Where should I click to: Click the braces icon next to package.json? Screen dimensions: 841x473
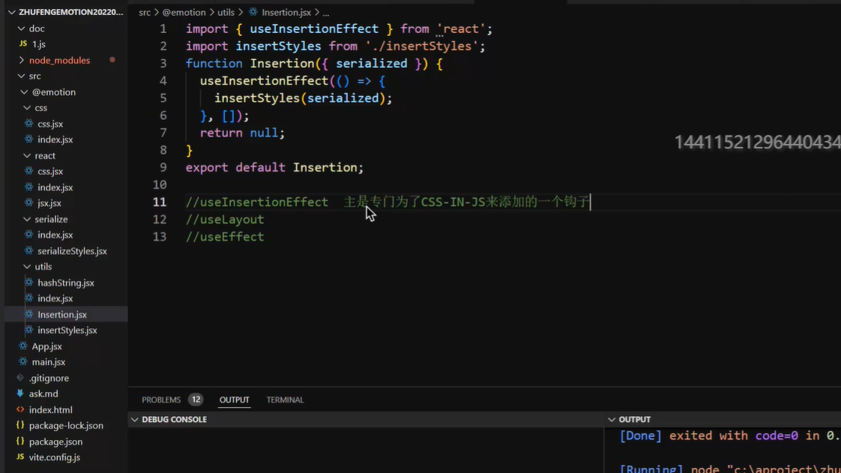click(x=20, y=442)
